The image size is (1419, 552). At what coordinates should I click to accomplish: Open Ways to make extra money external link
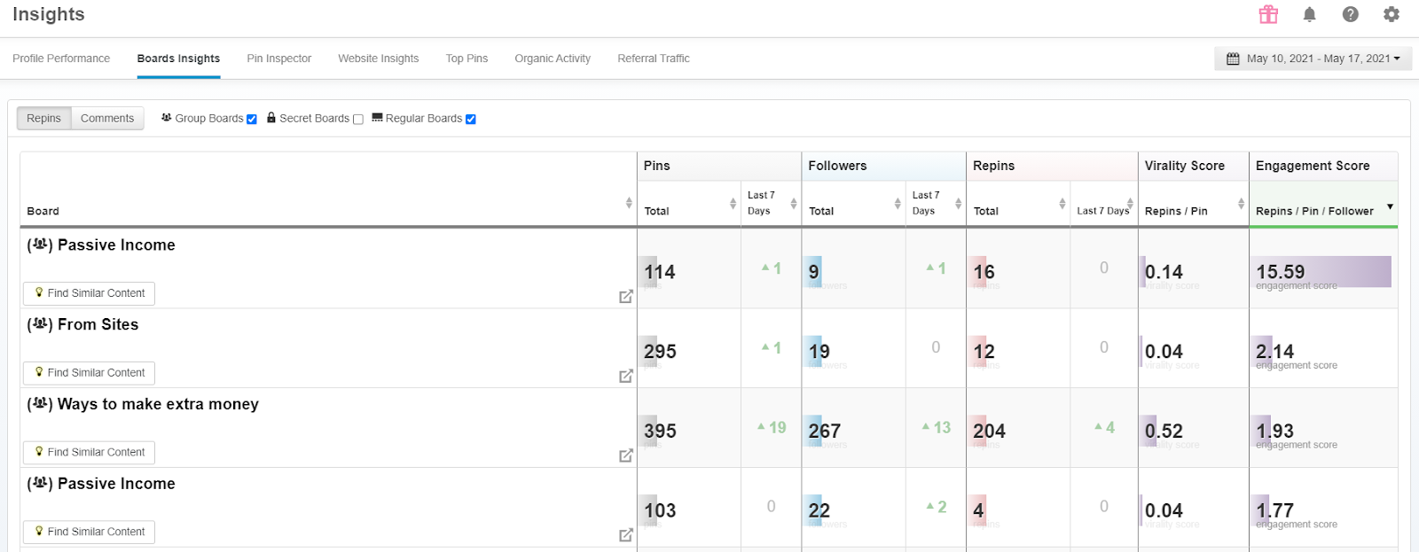(x=625, y=455)
